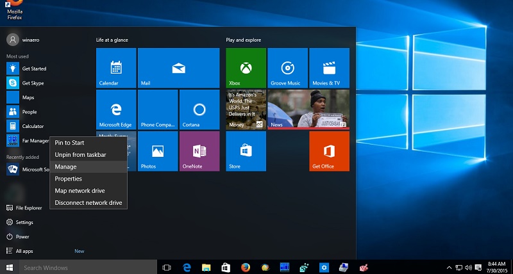Open the Phone Companion tile
The width and height of the screenshot is (513, 274).
(x=158, y=109)
